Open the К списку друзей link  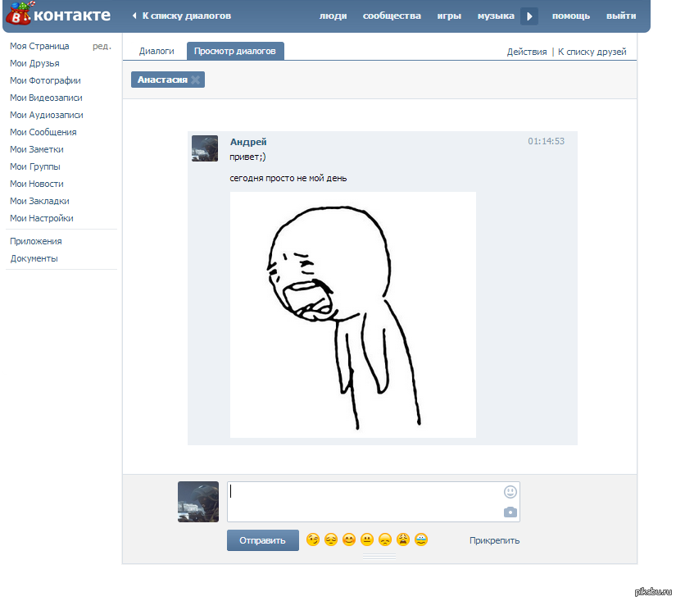[592, 52]
